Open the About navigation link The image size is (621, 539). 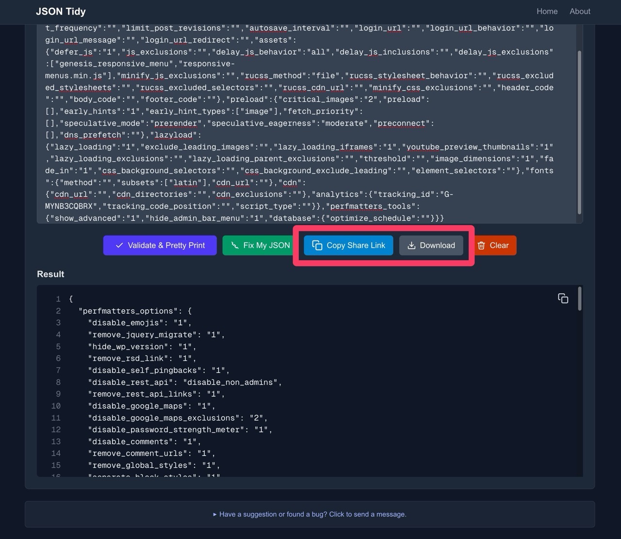[580, 11]
